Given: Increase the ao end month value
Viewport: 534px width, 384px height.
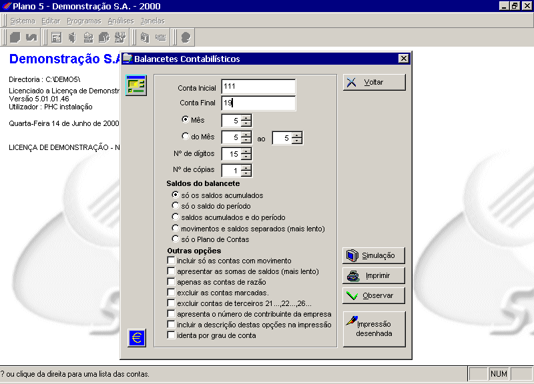Looking at the screenshot, I should click(297, 135).
